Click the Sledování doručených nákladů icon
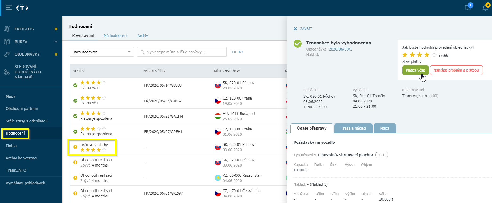Image resolution: width=492 pixels, height=203 pixels. pyautogui.click(x=7, y=72)
